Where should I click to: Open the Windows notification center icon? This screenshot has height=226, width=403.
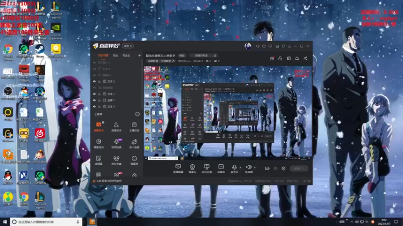coord(396,221)
